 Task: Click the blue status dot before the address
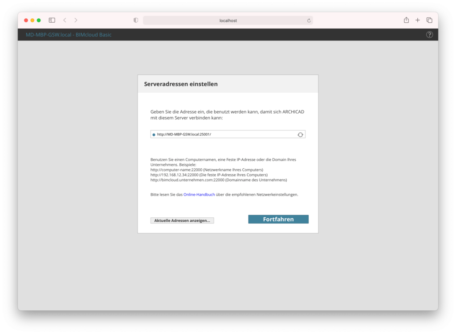[x=153, y=134]
